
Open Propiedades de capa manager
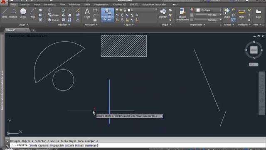tap(108, 15)
